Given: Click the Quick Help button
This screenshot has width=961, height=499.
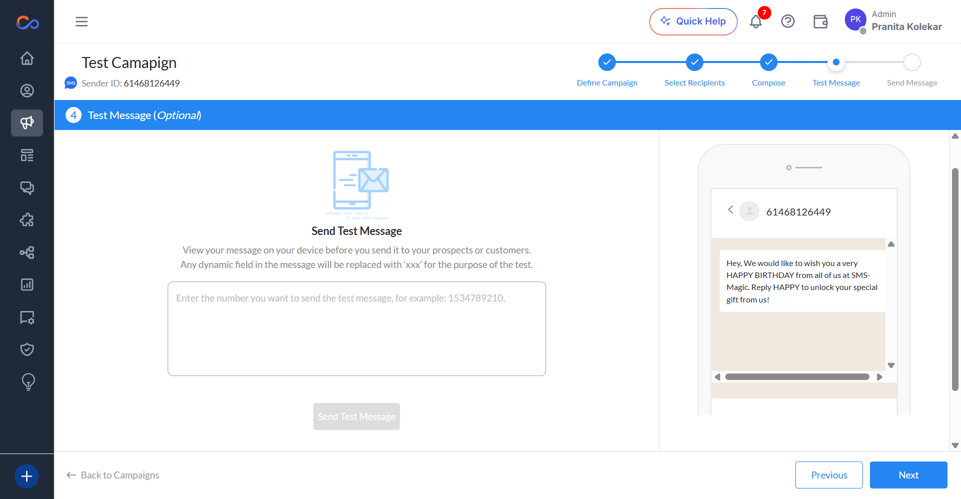Looking at the screenshot, I should click(693, 21).
